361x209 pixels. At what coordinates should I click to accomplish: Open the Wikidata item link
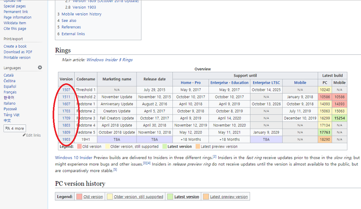click(x=15, y=23)
